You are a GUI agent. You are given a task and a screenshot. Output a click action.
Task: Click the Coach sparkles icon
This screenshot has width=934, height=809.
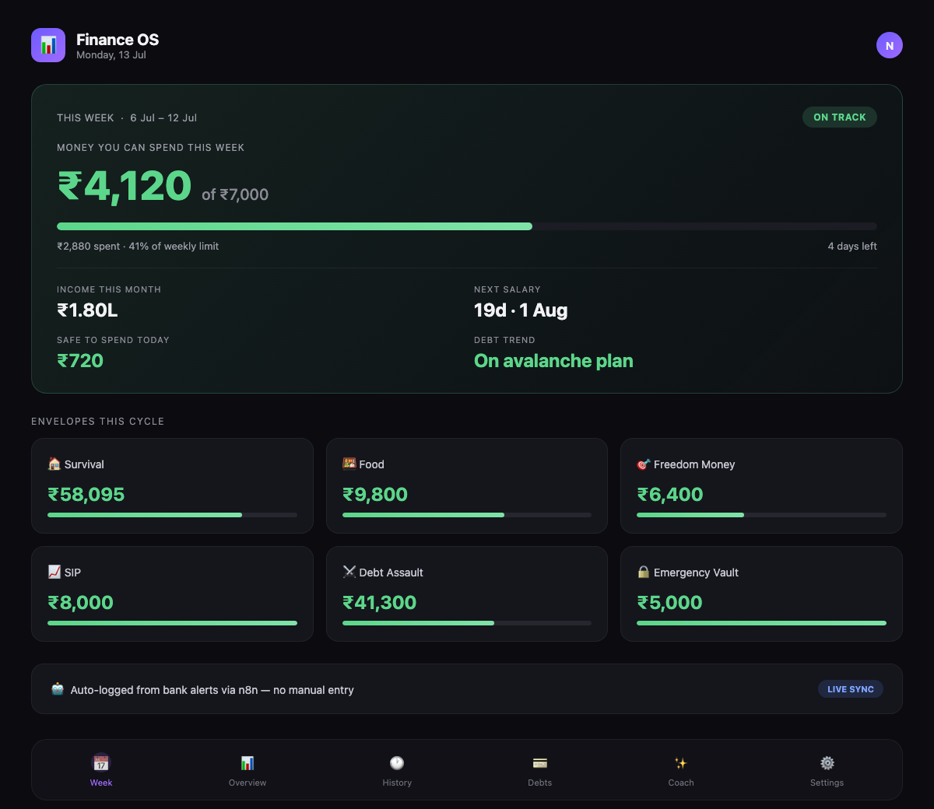point(681,762)
